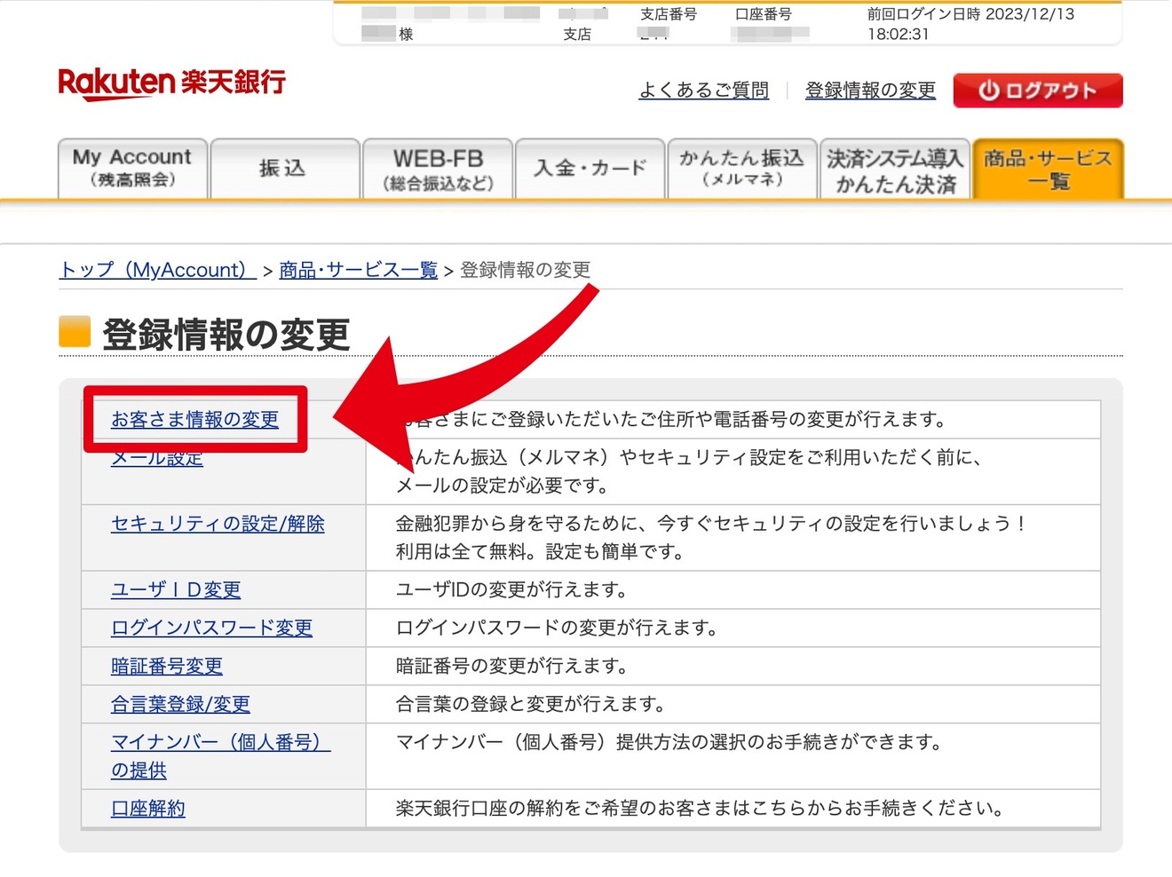Select the かんたん振込 (メルマネ) tab
The image size is (1172, 877).
742,168
